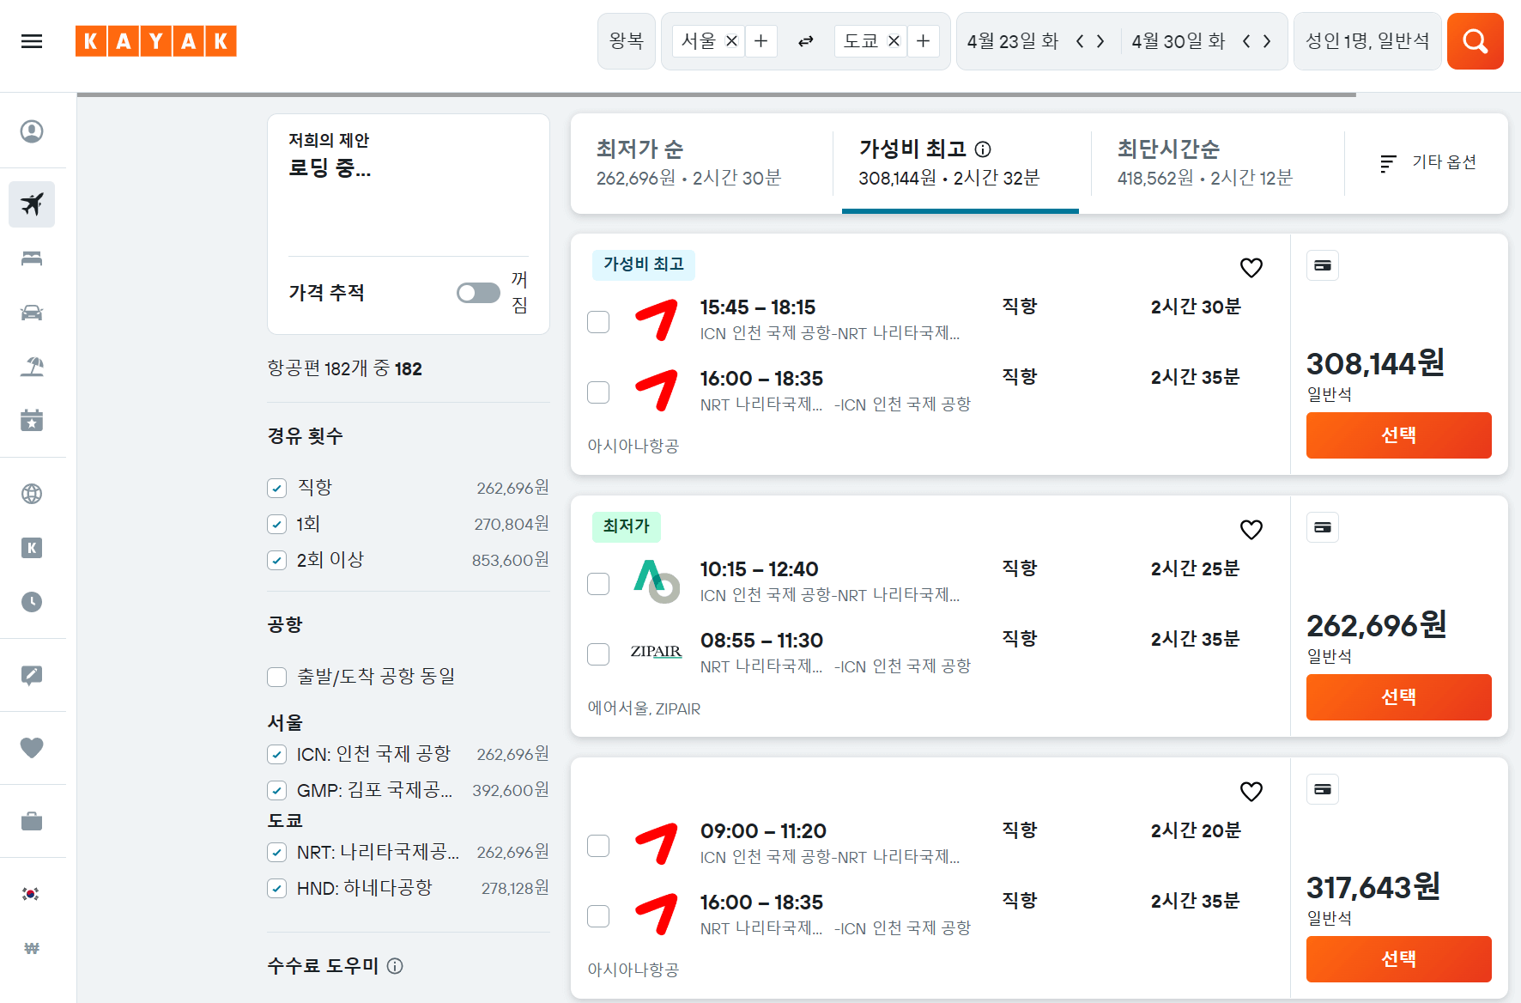Open 성인 1명, 일반석 travelers dropdown
1521x1003 pixels.
(1367, 41)
